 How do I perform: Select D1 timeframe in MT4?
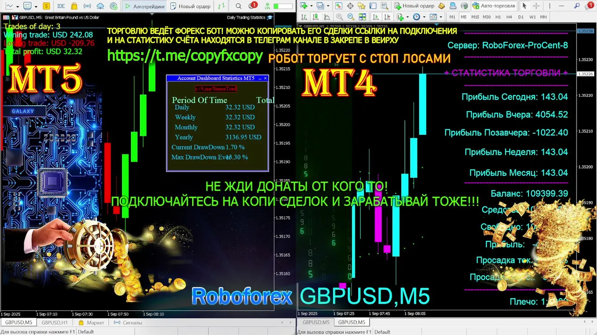coord(521,17)
